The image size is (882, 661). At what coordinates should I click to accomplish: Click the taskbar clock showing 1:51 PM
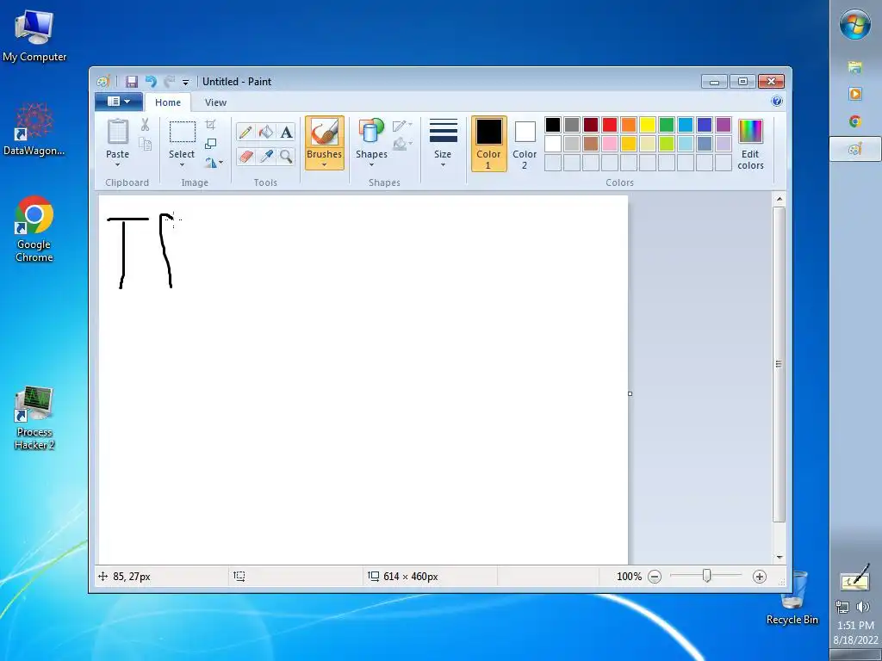pos(855,626)
